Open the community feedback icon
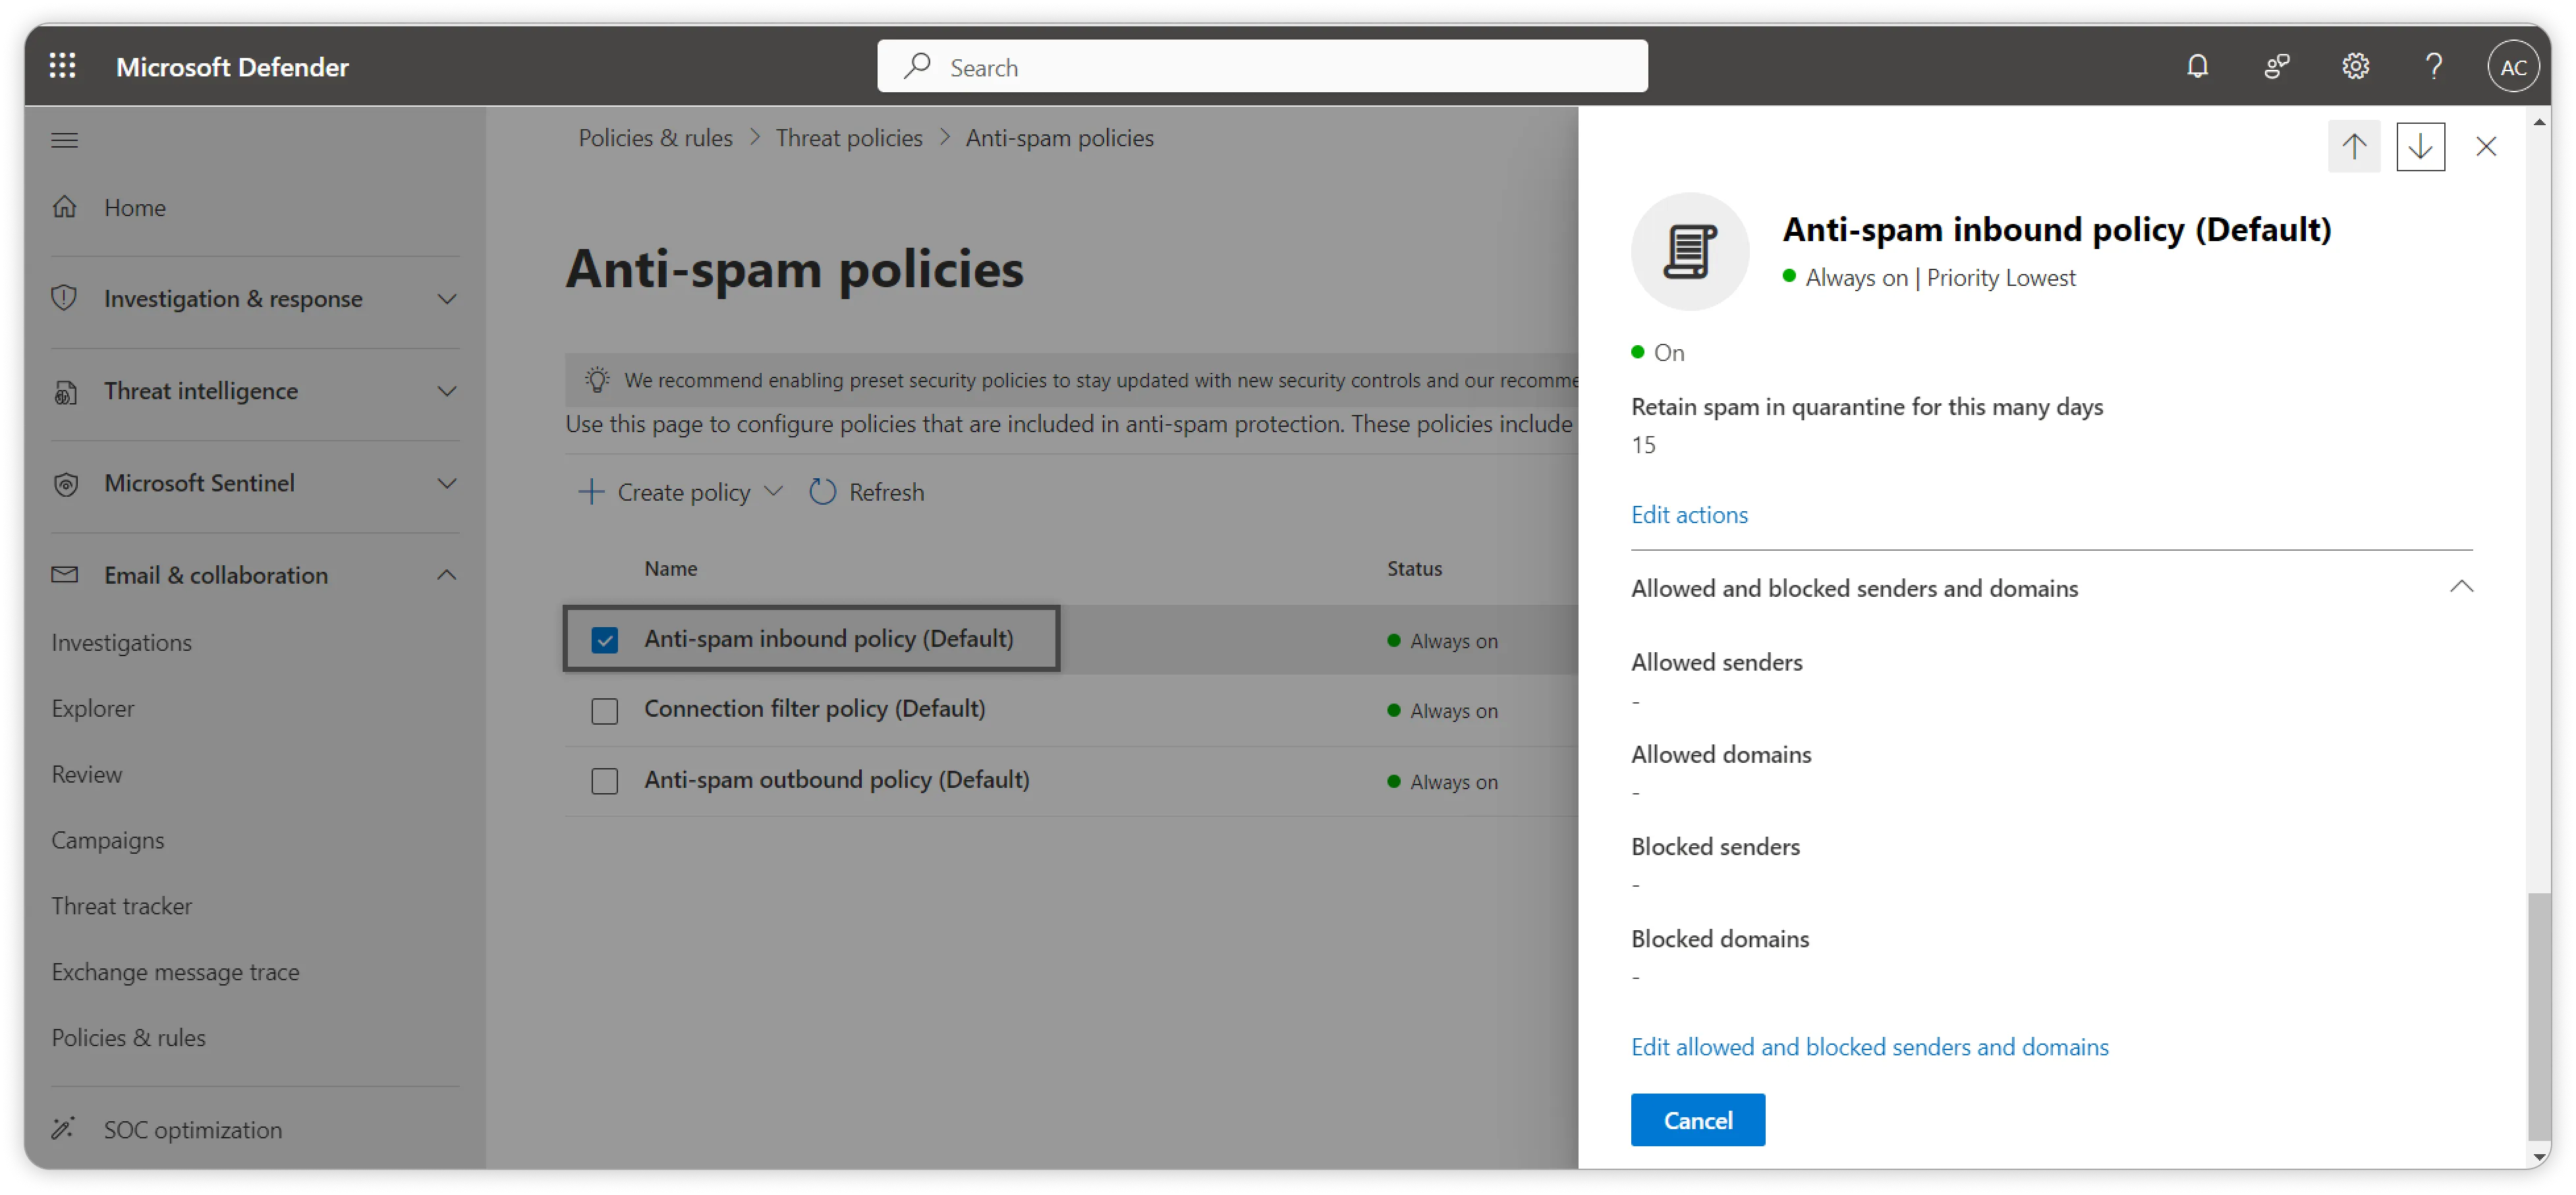Screen dimensions: 2576x1195 click(2277, 66)
